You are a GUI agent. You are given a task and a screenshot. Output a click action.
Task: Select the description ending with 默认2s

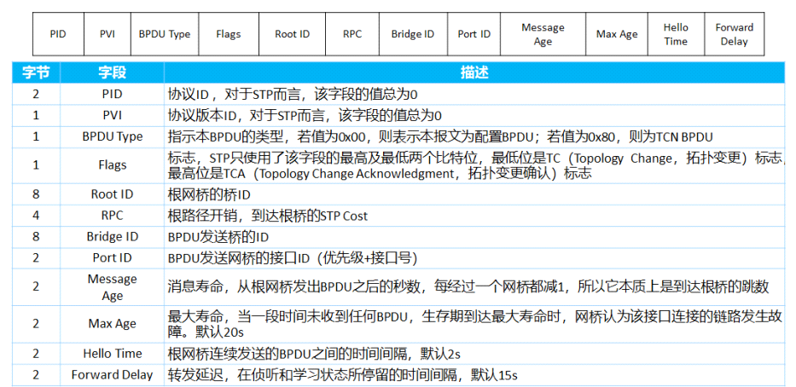tap(314, 354)
